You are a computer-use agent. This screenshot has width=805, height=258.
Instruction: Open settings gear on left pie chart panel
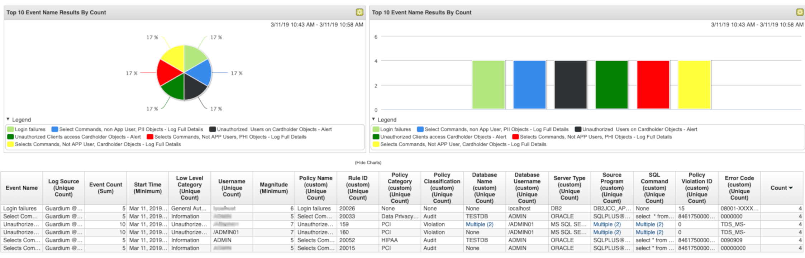click(x=359, y=13)
